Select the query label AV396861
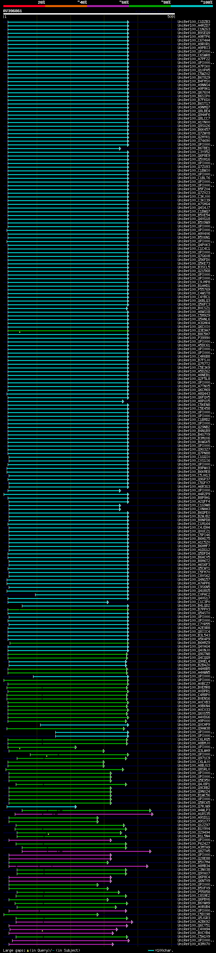 point(12,11)
